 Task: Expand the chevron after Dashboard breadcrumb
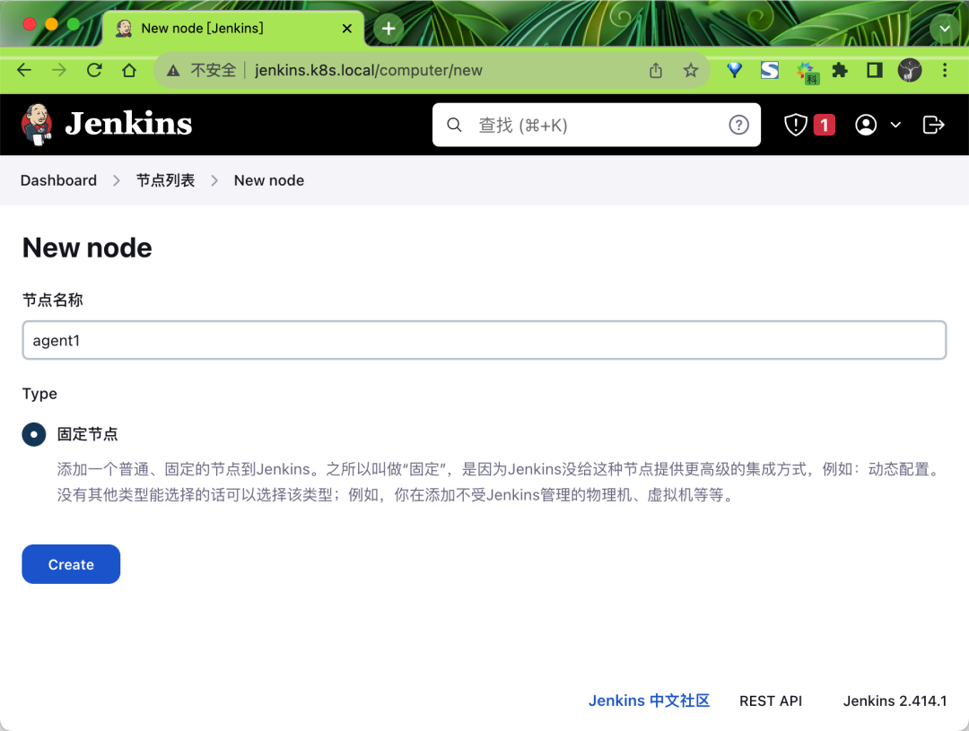coord(116,180)
